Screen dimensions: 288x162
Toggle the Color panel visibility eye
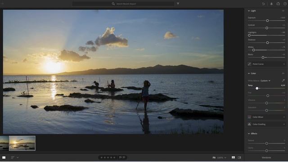tap(283, 73)
